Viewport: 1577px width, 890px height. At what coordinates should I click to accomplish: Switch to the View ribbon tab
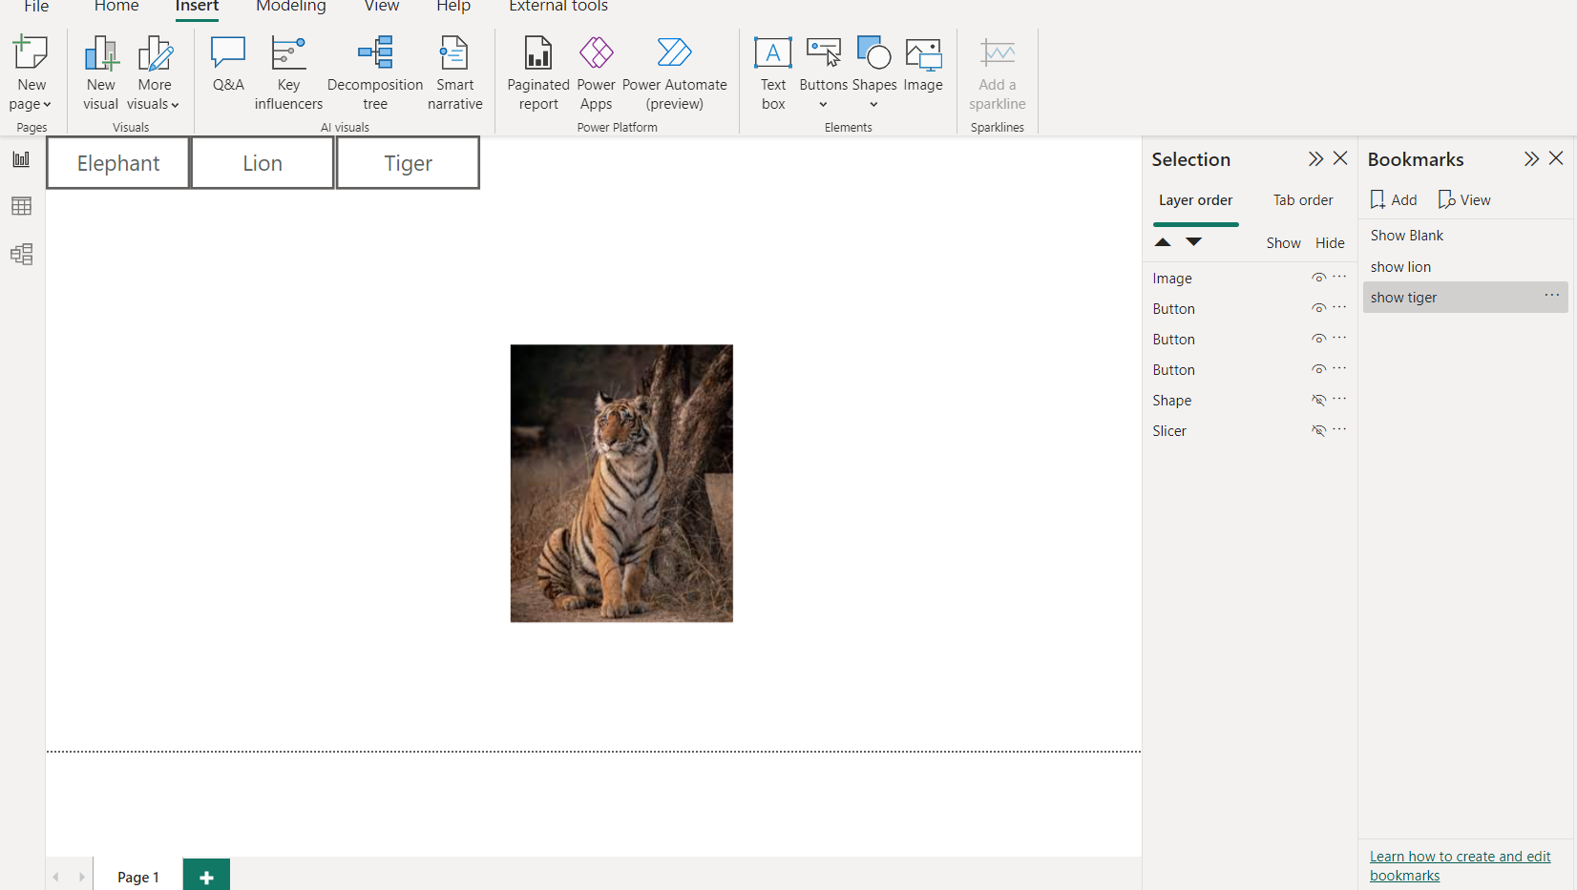(x=382, y=7)
